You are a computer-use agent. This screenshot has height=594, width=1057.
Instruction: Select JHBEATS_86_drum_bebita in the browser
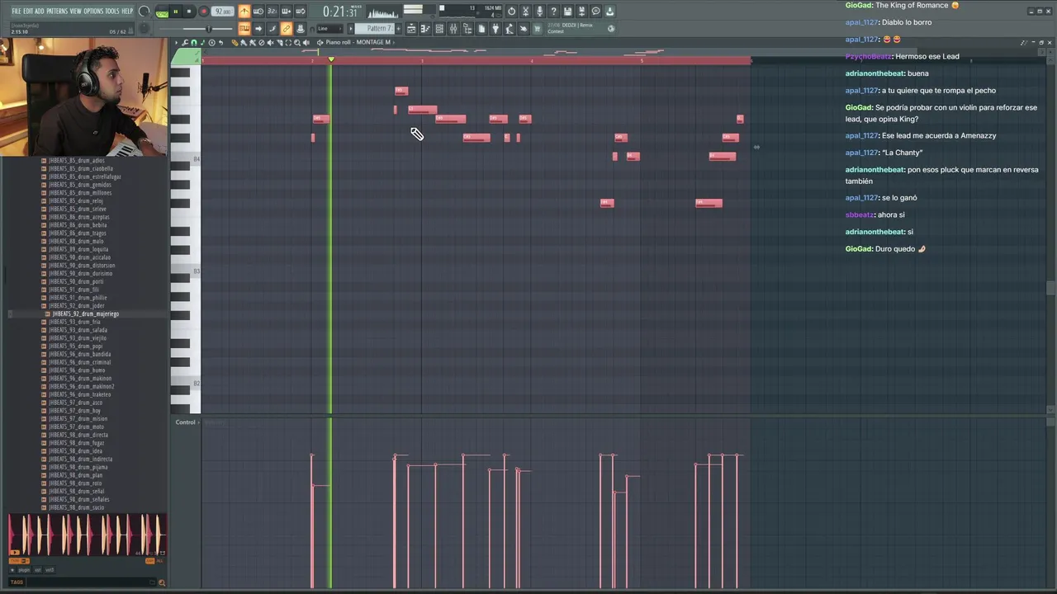click(78, 225)
